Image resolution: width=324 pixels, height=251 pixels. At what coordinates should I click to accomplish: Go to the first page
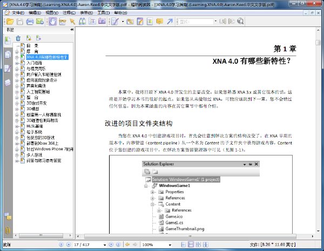click(x=61, y=245)
